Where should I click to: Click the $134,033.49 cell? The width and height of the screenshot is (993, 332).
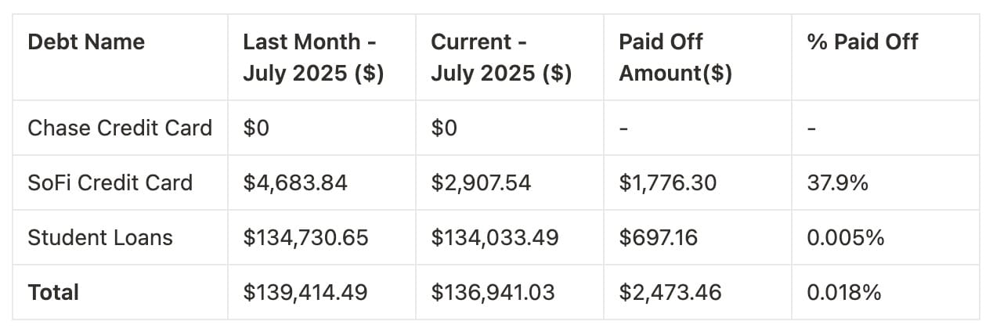click(x=495, y=237)
